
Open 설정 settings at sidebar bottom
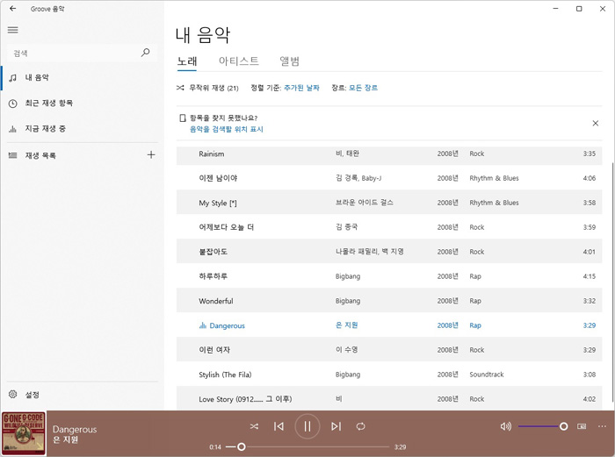83,395
